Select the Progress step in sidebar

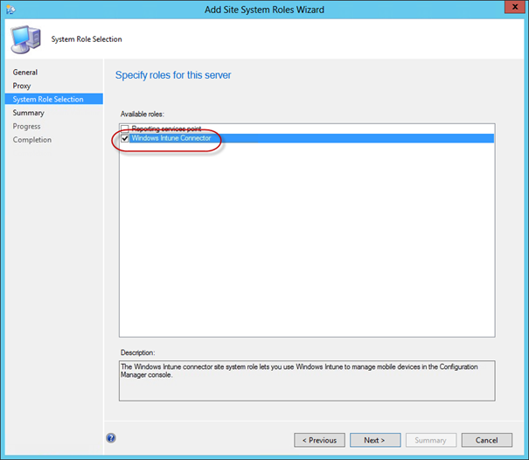pyautogui.click(x=26, y=126)
